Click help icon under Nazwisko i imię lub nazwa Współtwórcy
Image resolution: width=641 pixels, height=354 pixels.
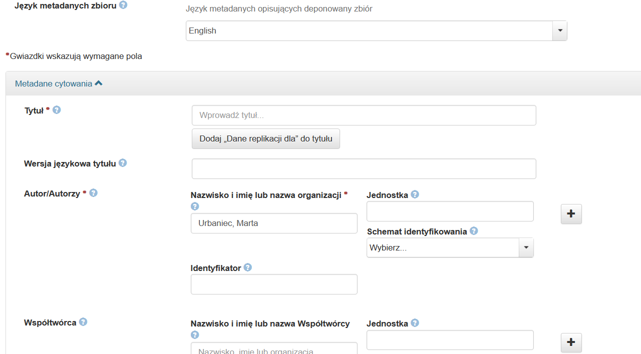pos(195,335)
